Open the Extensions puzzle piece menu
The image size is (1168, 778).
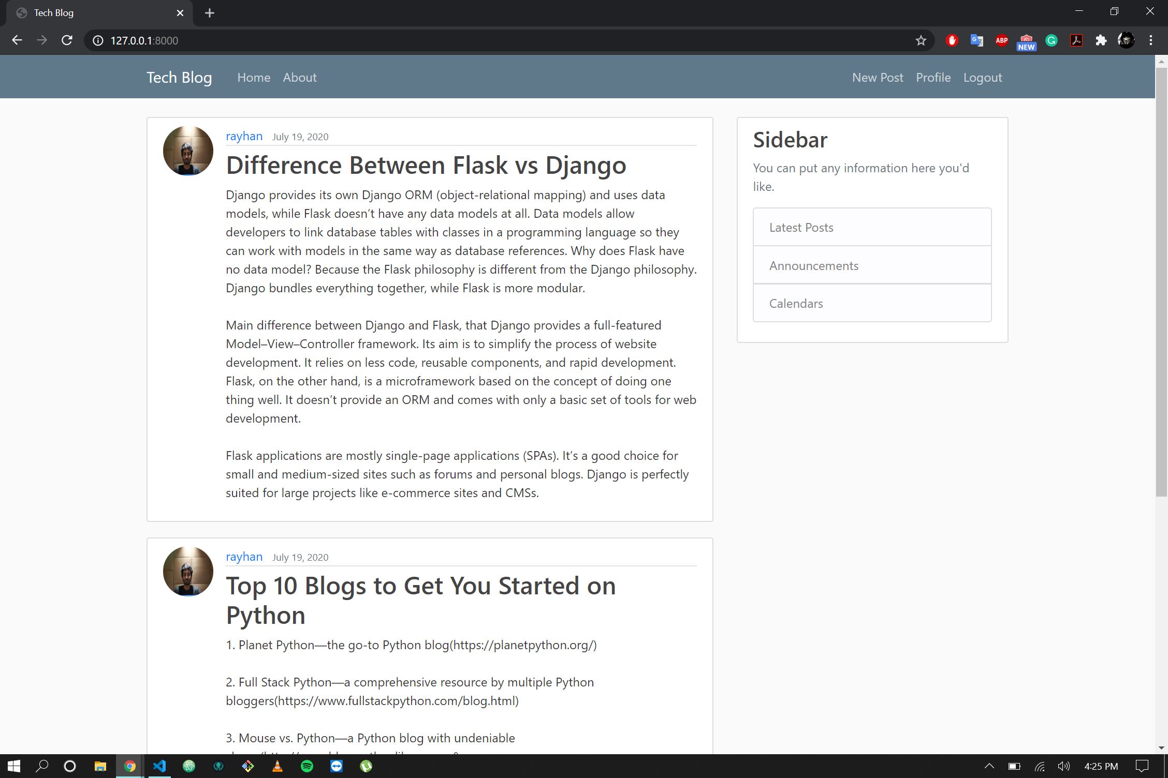coord(1101,40)
